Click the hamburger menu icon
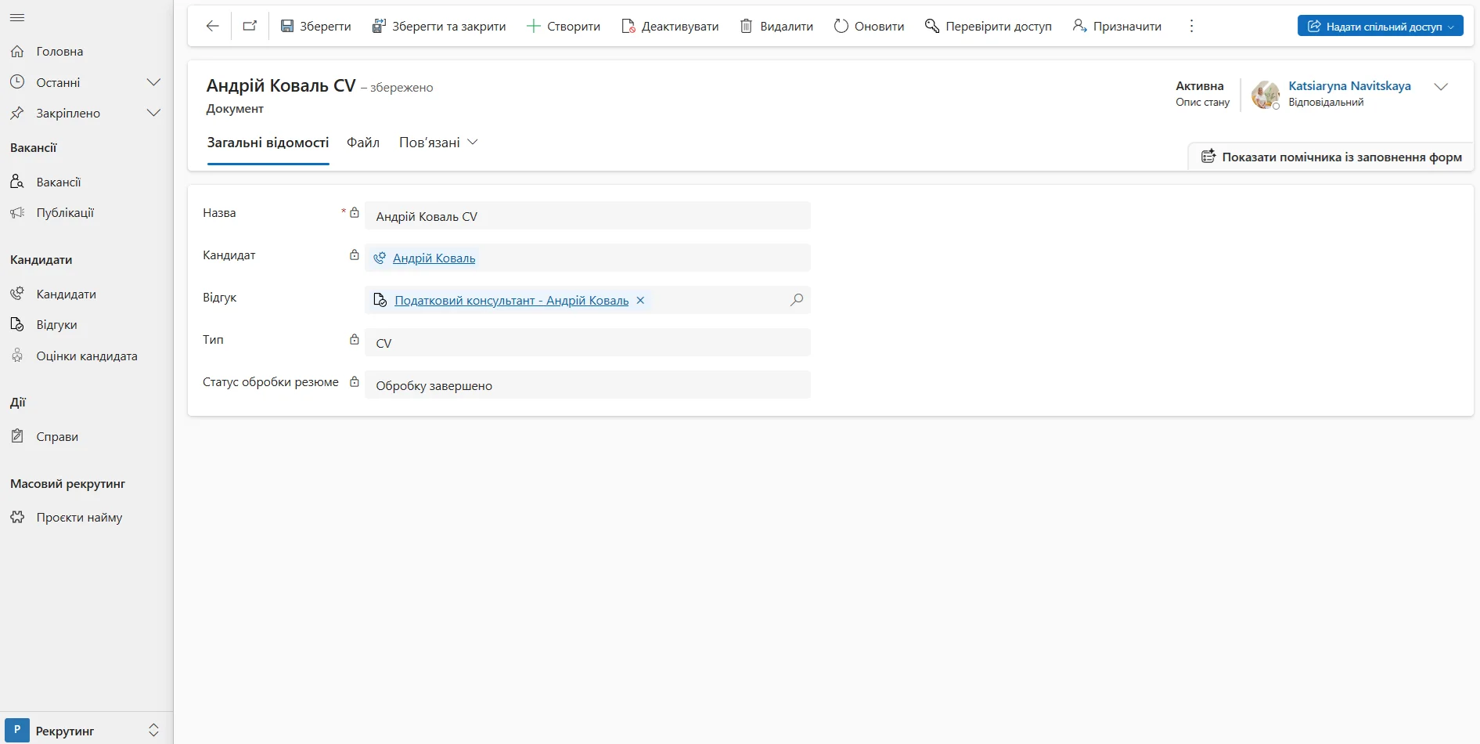 coord(17,17)
